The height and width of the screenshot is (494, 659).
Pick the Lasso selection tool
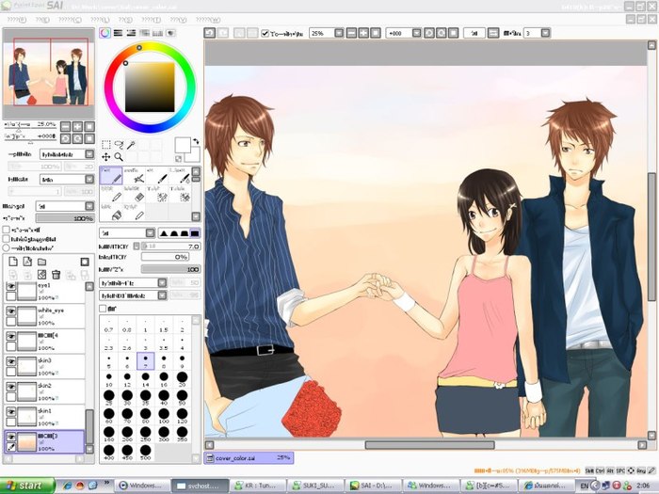coord(120,145)
